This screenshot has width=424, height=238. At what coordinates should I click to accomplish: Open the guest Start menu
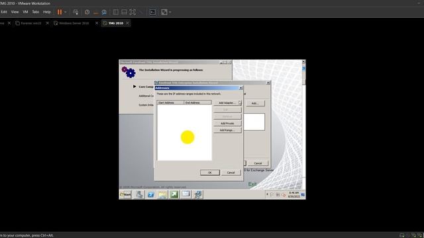125,194
